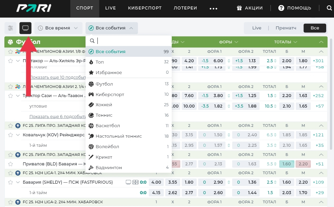Switch to the Прематч filter
334x207 pixels.
(x=286, y=28)
